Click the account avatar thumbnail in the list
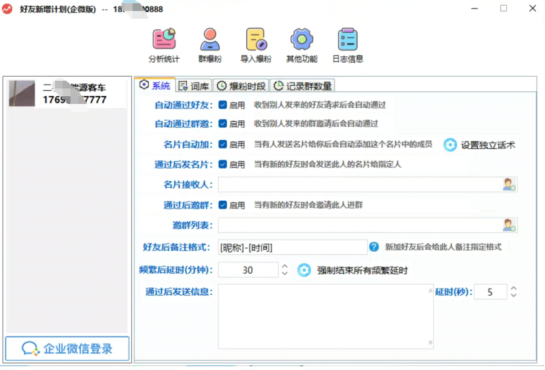This screenshot has width=545, height=370. click(22, 94)
